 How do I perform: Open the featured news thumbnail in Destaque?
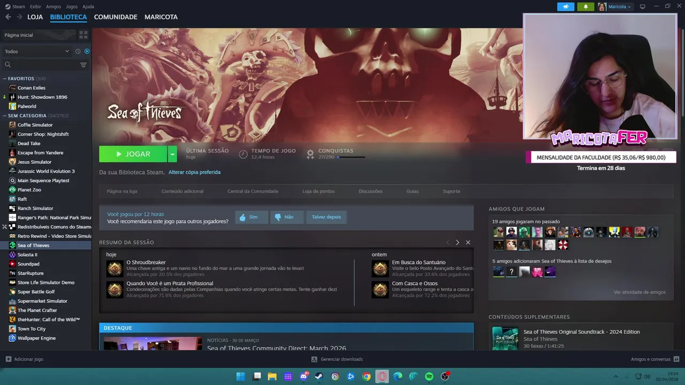[153, 343]
